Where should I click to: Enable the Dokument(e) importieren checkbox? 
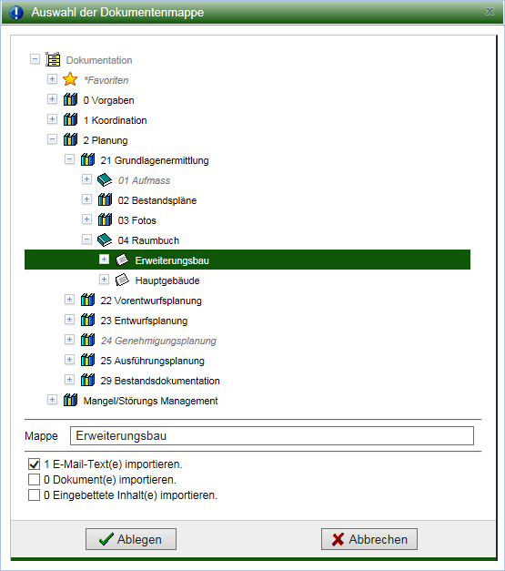(x=34, y=480)
